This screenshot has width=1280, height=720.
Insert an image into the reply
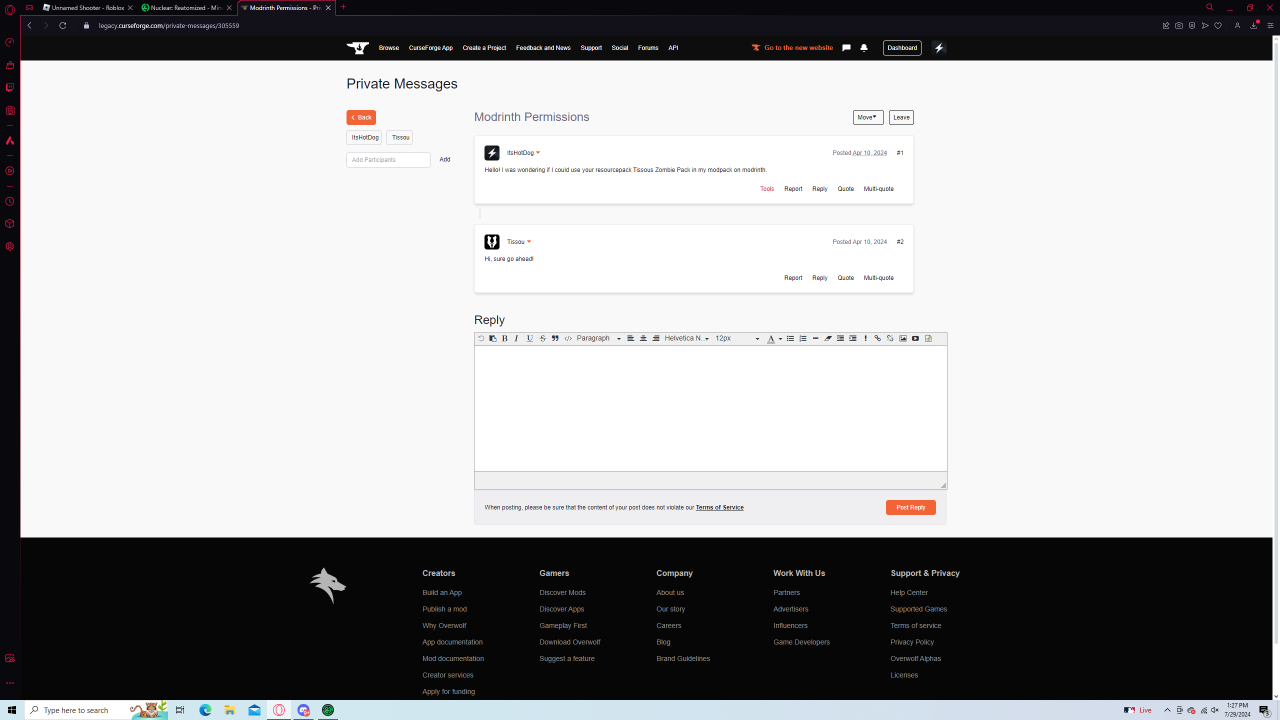[903, 338]
